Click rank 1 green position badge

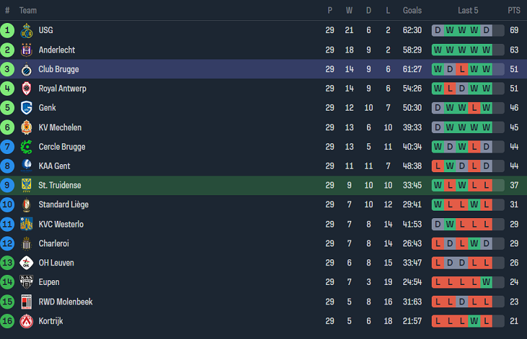[7, 30]
